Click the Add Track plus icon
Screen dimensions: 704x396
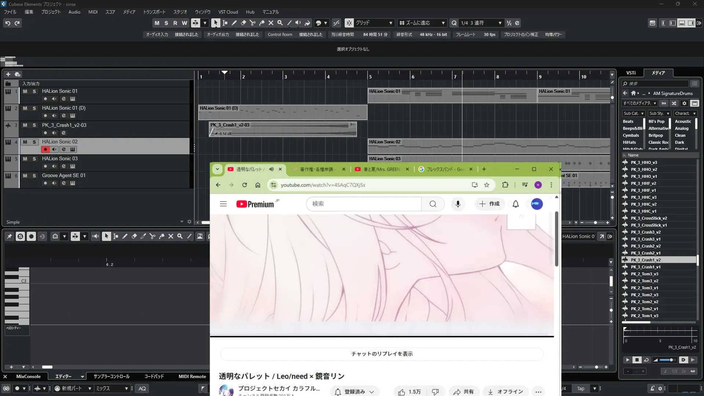(8, 74)
